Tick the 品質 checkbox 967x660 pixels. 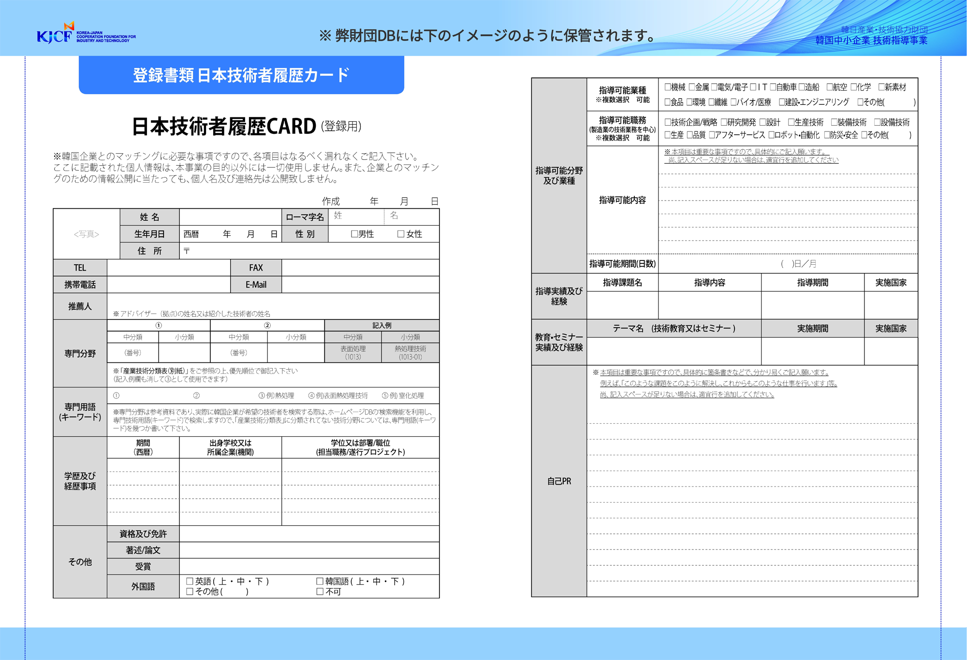[690, 135]
